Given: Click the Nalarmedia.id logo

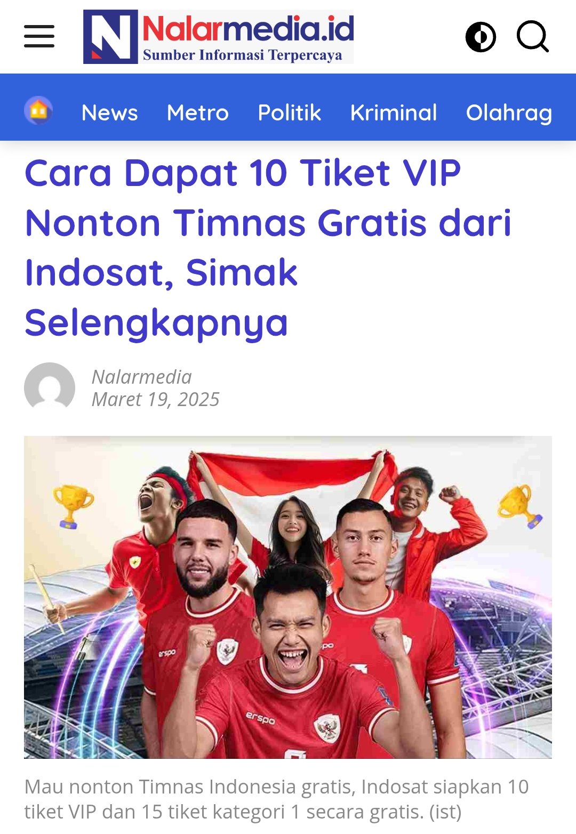Looking at the screenshot, I should coord(218,37).
